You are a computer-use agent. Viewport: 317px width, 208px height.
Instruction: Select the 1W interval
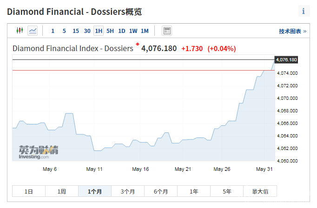pyautogui.click(x=133, y=31)
